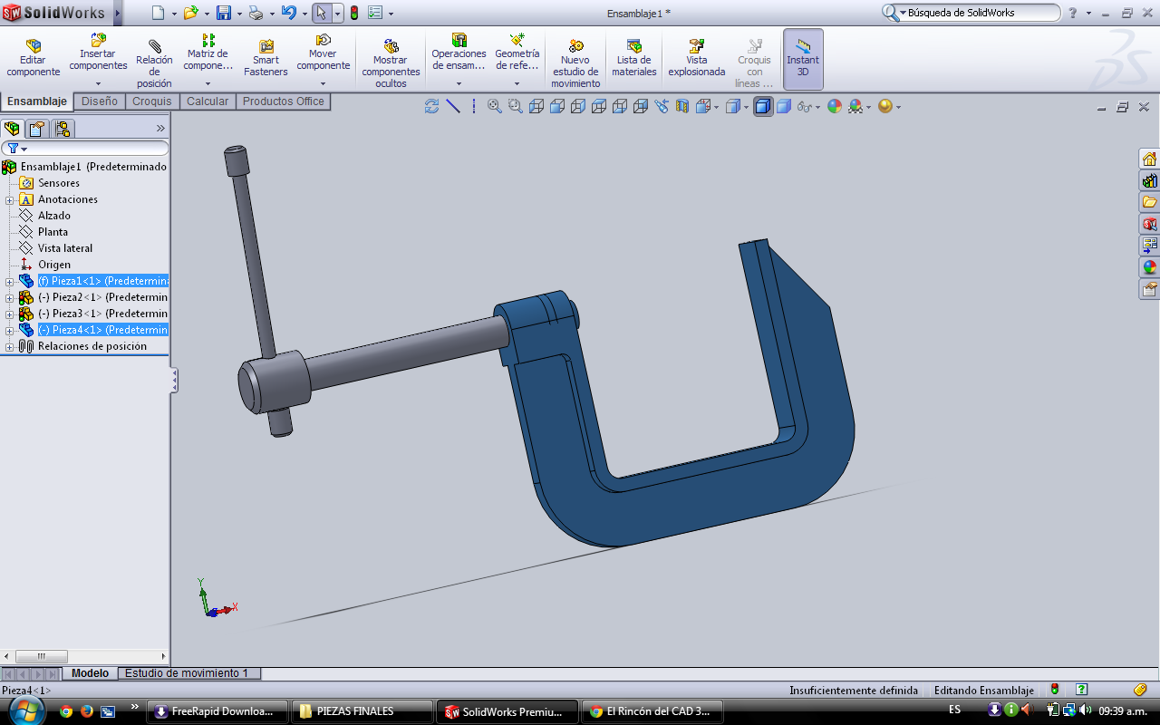The image size is (1160, 725).
Task: Open the File Explorer task pane
Action: (x=1149, y=202)
